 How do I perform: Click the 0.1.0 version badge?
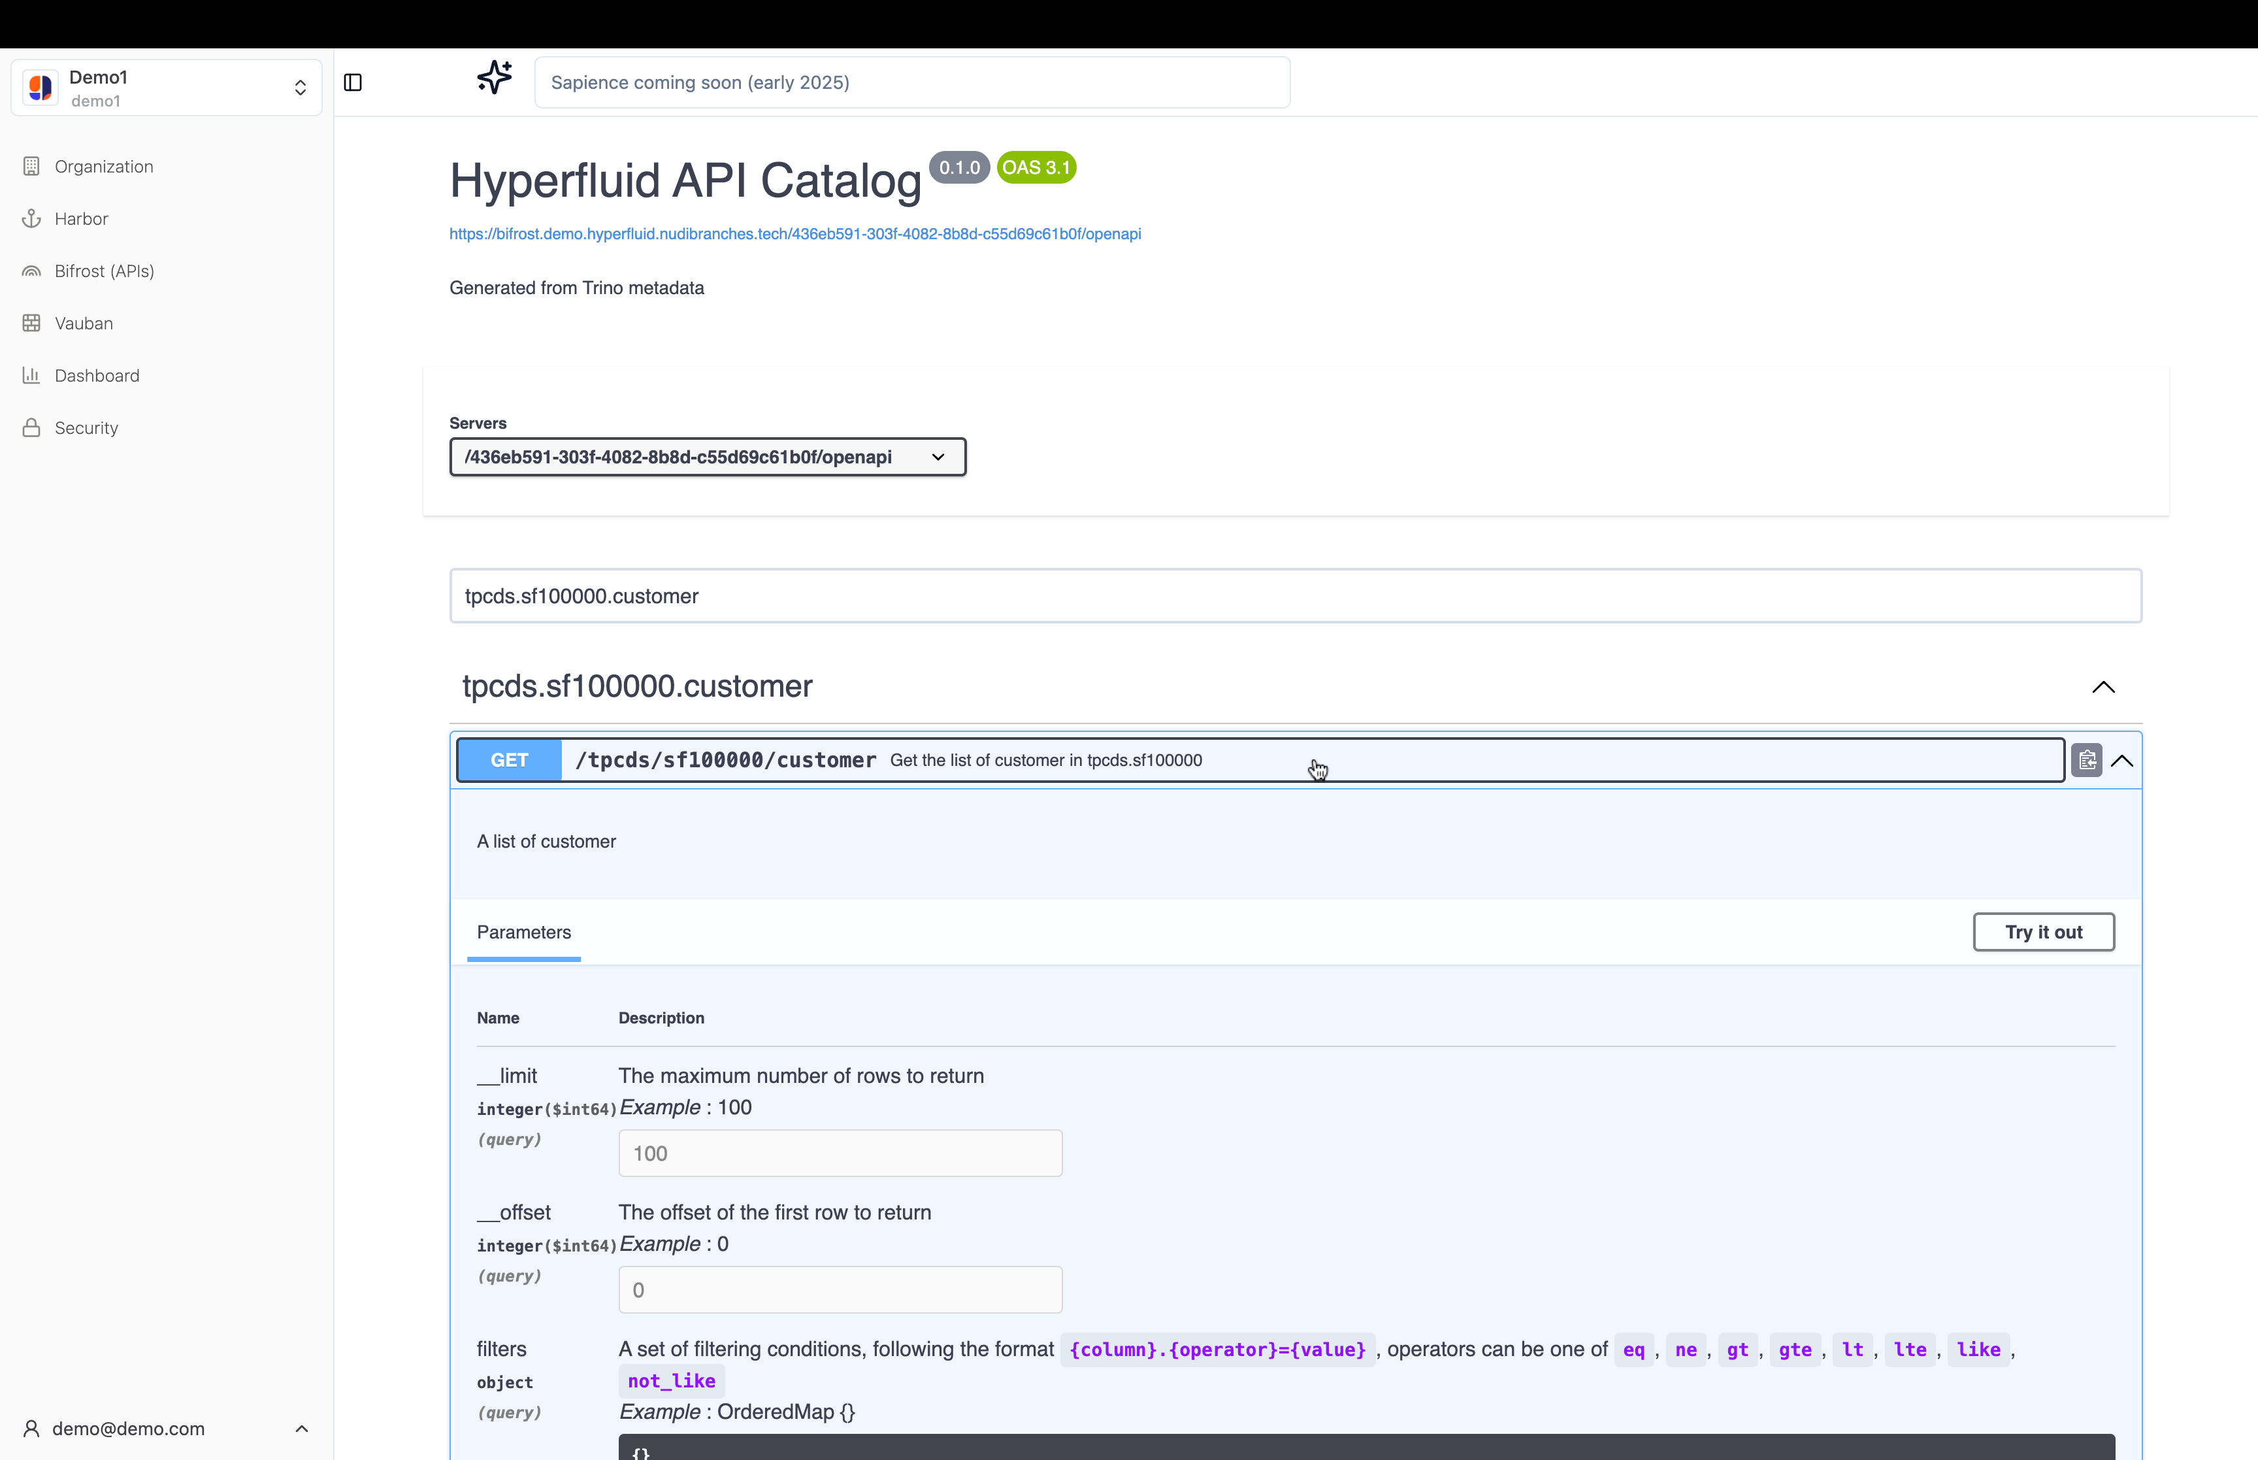tap(959, 168)
